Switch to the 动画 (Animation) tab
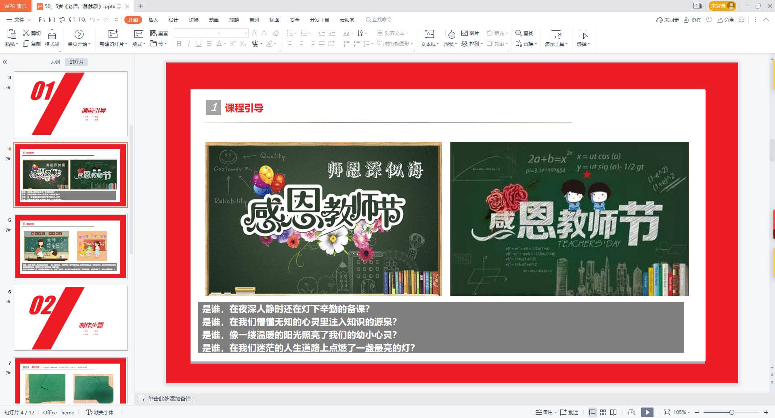Screen dimensions: 775x418 point(214,20)
